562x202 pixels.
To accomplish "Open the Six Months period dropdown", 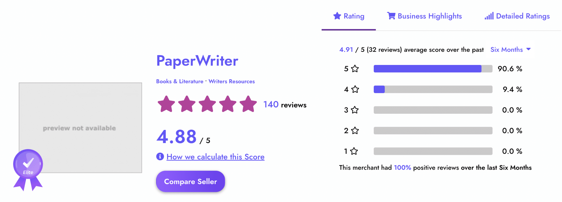I will pyautogui.click(x=507, y=50).
